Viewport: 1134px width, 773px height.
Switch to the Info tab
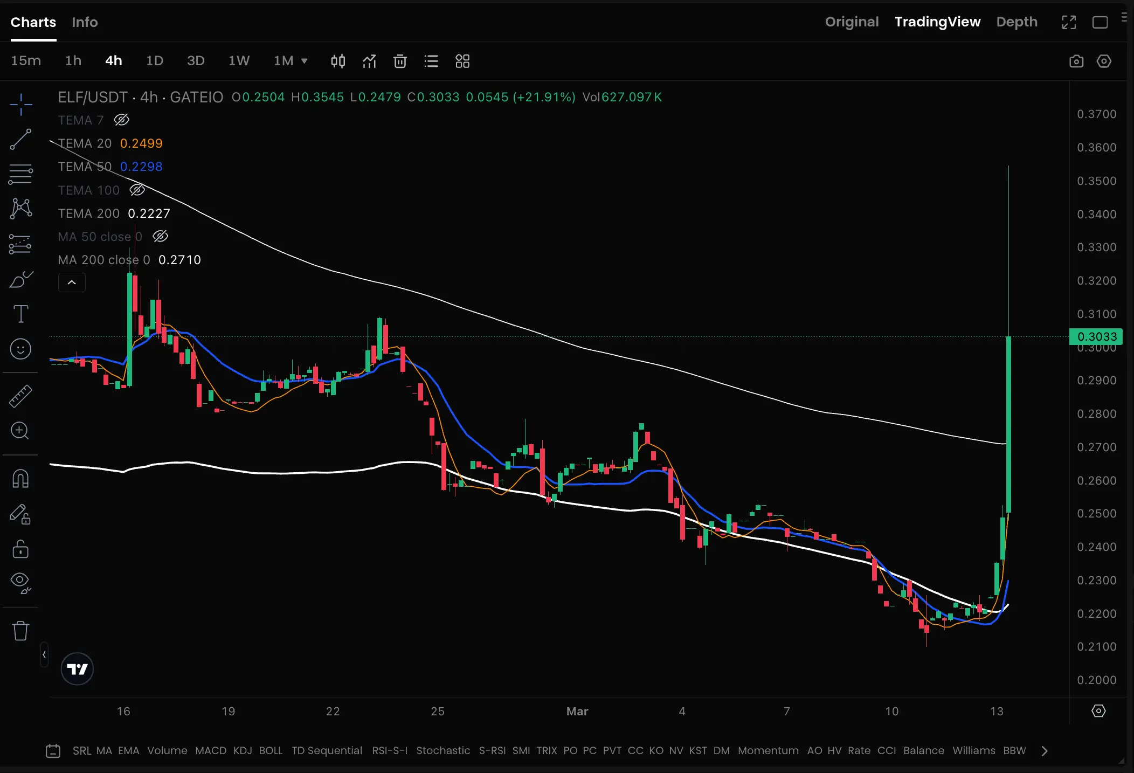click(x=85, y=22)
